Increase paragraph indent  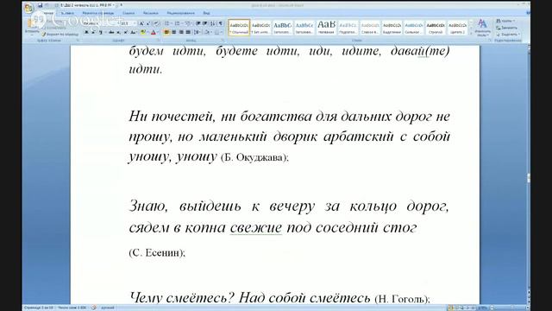pos(205,23)
